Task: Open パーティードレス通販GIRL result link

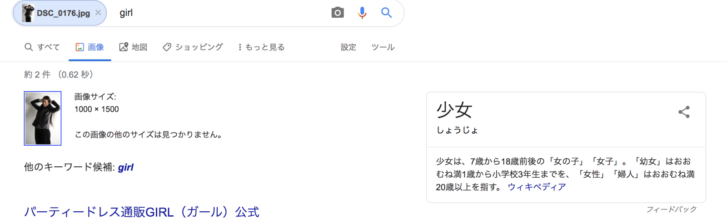Action: [142, 212]
